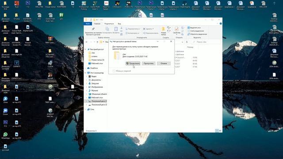Image resolution: width=283 pixels, height=159 pixels.
Task: Select the Zona desktop icon
Action: [x=5, y=100]
